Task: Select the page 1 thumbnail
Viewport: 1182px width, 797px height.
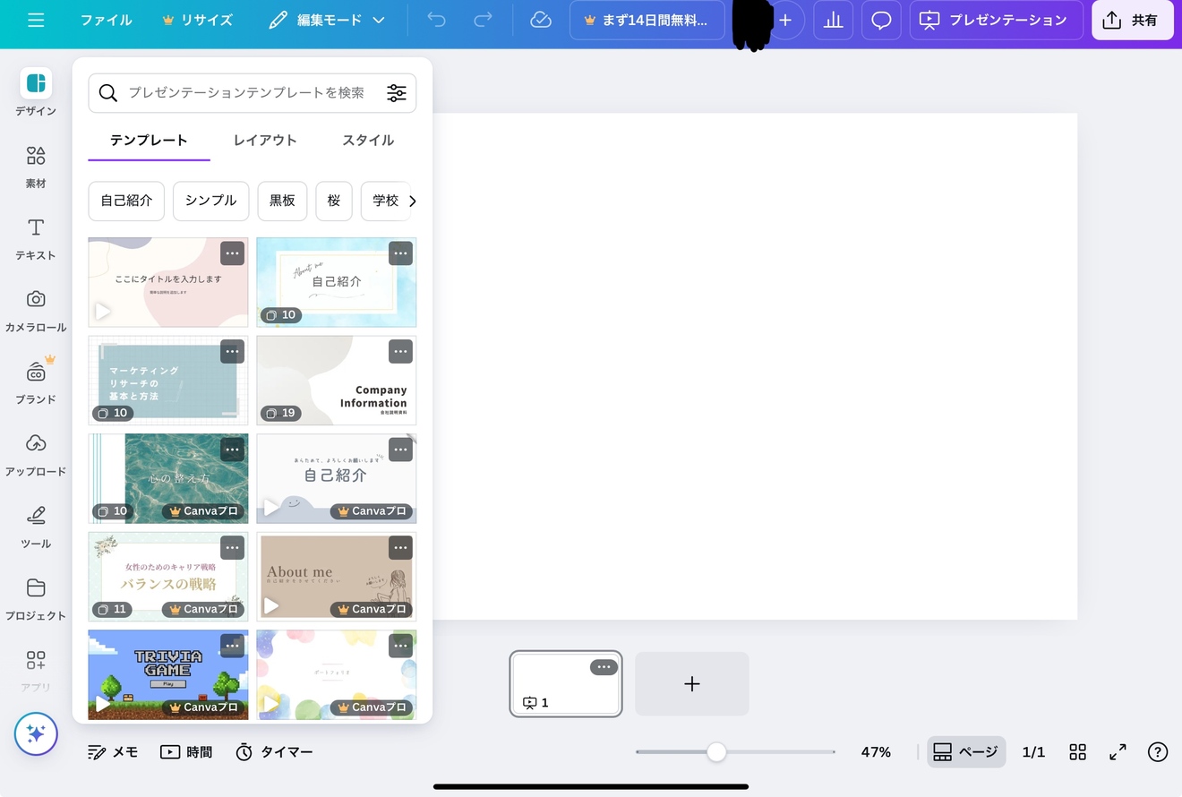Action: [566, 683]
